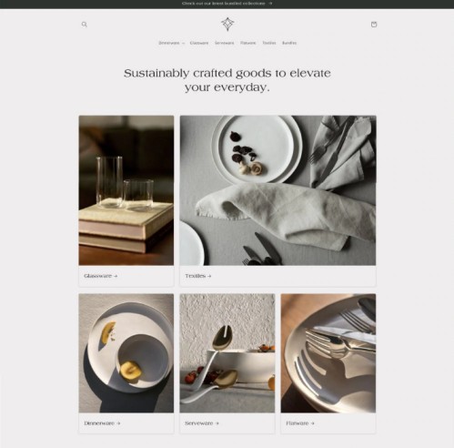The height and width of the screenshot is (448, 454).
Task: Click the Glassware collection image
Action: [126, 190]
